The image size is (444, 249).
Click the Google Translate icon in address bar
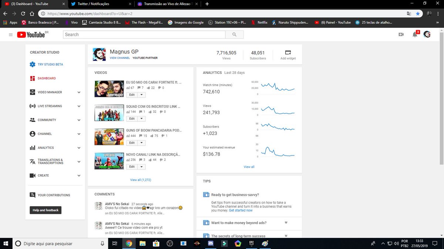tap(409, 13)
